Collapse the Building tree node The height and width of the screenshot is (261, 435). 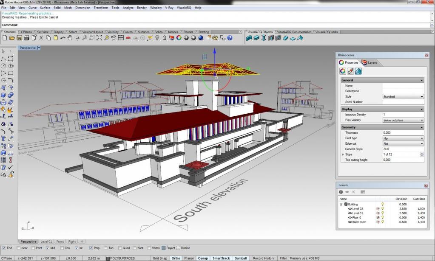pyautogui.click(x=341, y=204)
